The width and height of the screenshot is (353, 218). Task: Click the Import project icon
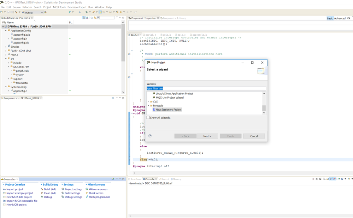point(4,189)
